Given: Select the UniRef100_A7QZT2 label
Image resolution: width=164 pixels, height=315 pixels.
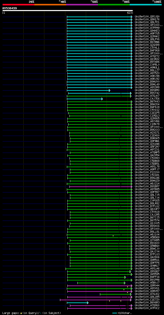Looking at the screenshot, I should [147, 56].
